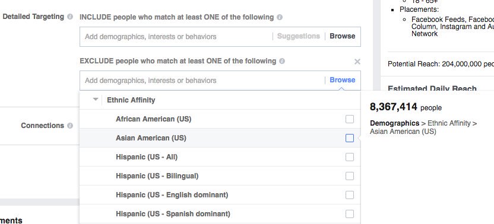Focus the INCLUDE demographics input field
Viewport: 494px width, 224px height.
coord(176,37)
